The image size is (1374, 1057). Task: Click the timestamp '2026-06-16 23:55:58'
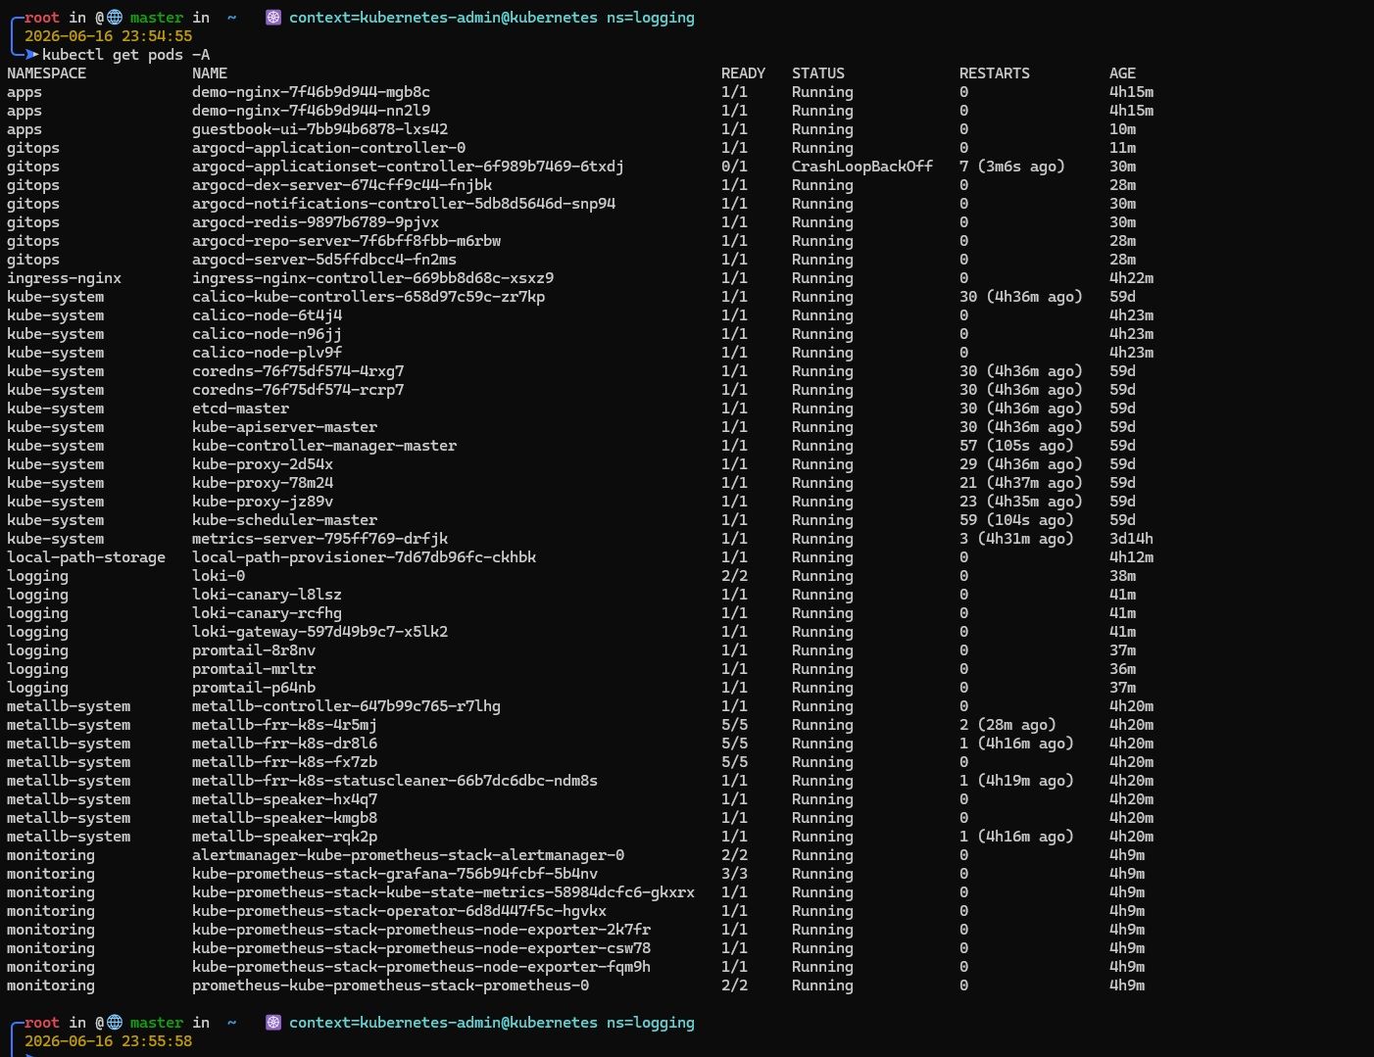click(108, 1041)
